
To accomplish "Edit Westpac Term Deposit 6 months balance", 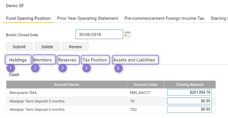I will point(189,109).
